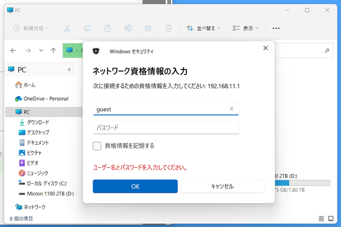
Task: Click the 8 個の項目 status text
Action: tap(22, 218)
